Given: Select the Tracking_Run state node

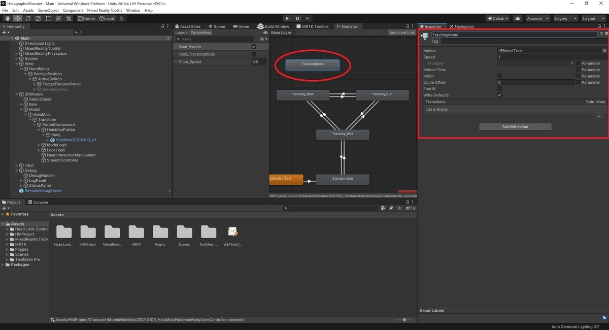Looking at the screenshot, I should (x=382, y=94).
